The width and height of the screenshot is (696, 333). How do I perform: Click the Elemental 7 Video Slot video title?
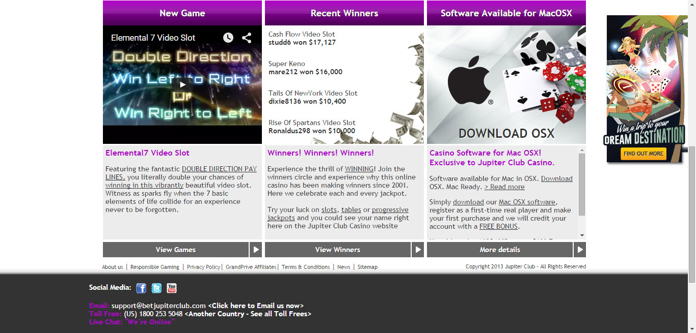pyautogui.click(x=153, y=38)
